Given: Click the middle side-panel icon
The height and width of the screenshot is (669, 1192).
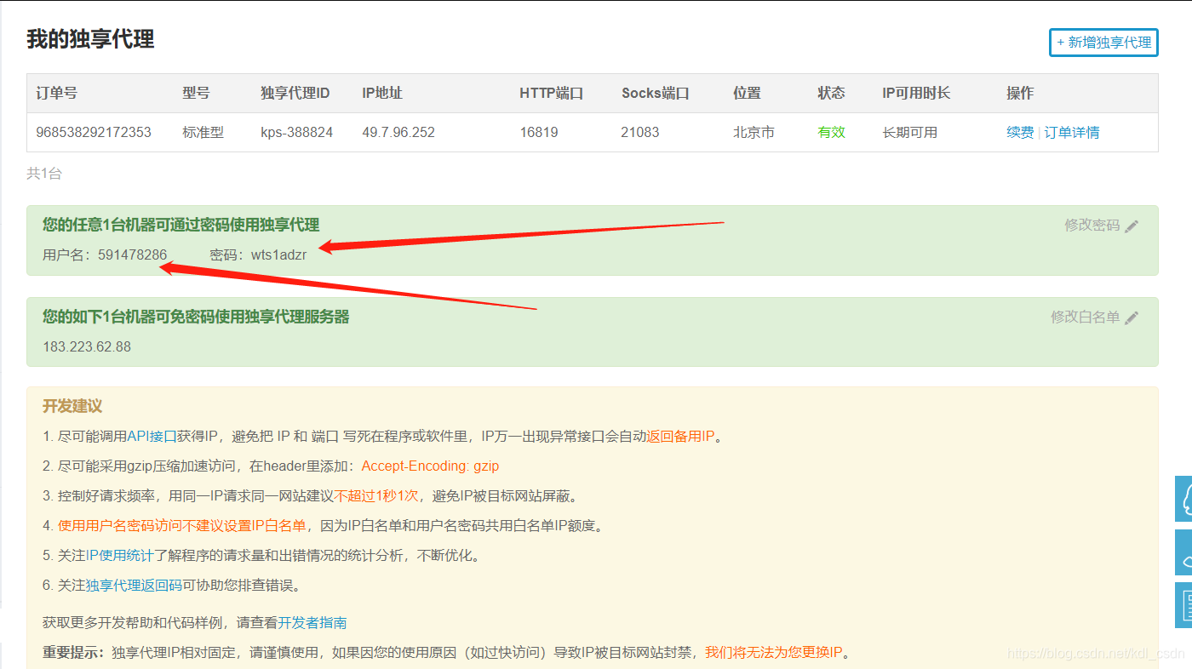Looking at the screenshot, I should click(1183, 552).
